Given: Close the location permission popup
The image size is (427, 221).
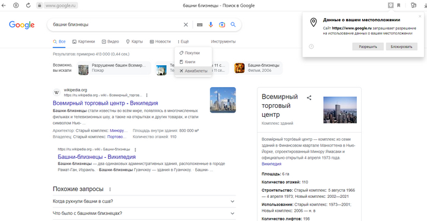Looking at the screenshot, I should coord(420,16).
